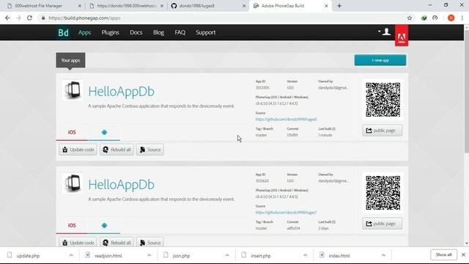Open Blog in the navigation bar
The height and width of the screenshot is (264, 469).
tap(158, 32)
